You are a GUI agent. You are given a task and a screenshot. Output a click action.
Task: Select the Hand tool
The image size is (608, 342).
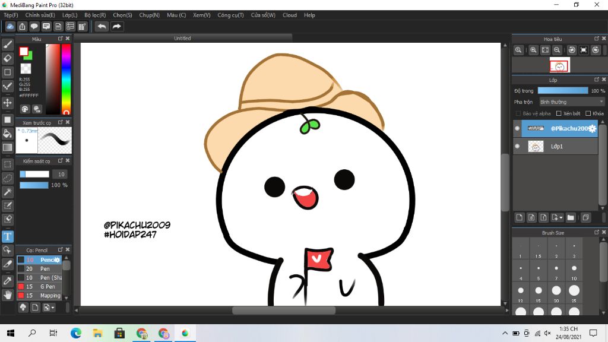click(7, 295)
